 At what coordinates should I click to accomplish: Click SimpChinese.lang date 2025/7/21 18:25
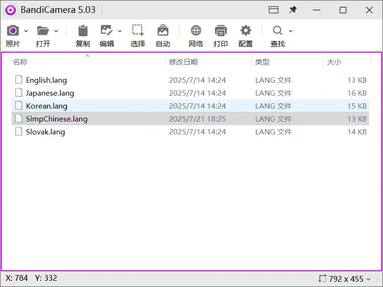(197, 119)
